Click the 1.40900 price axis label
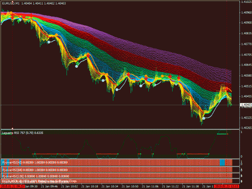Image resolution: width=252 pixels, height=189 pixels. [x=246, y=23]
